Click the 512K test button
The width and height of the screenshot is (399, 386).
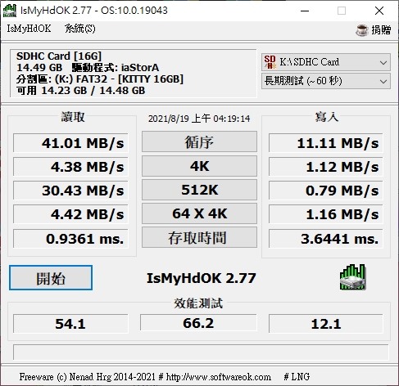point(199,190)
